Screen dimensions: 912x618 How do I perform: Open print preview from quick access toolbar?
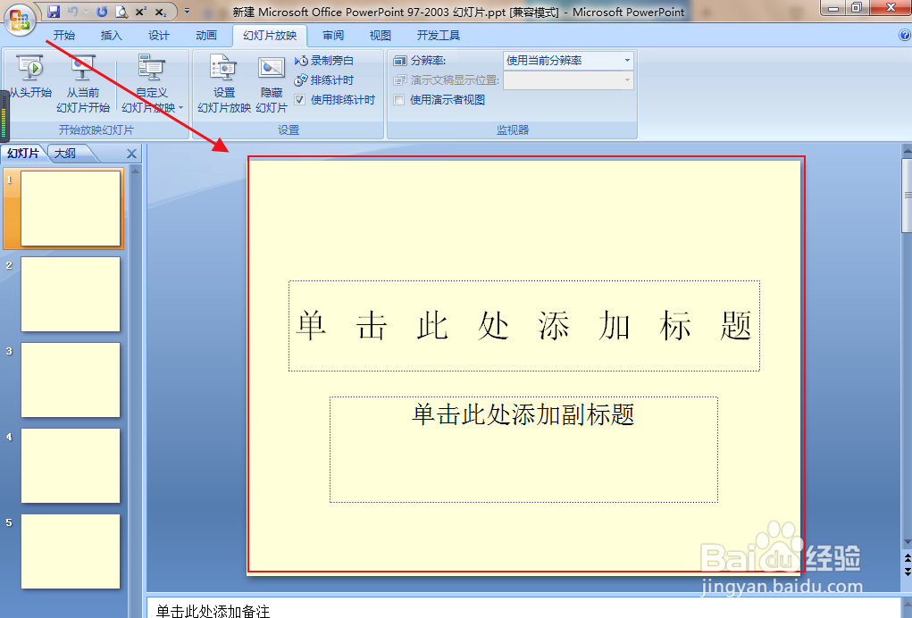tap(121, 11)
